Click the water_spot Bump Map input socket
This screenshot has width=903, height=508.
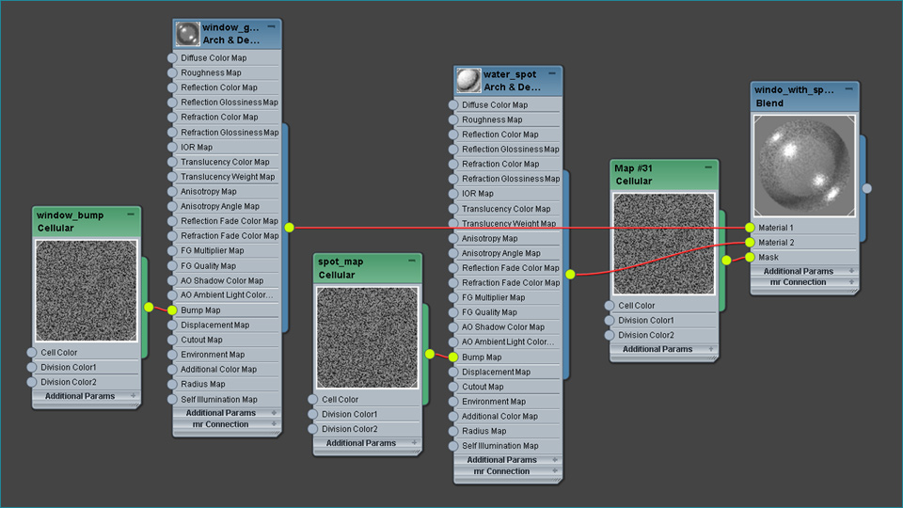coord(452,357)
